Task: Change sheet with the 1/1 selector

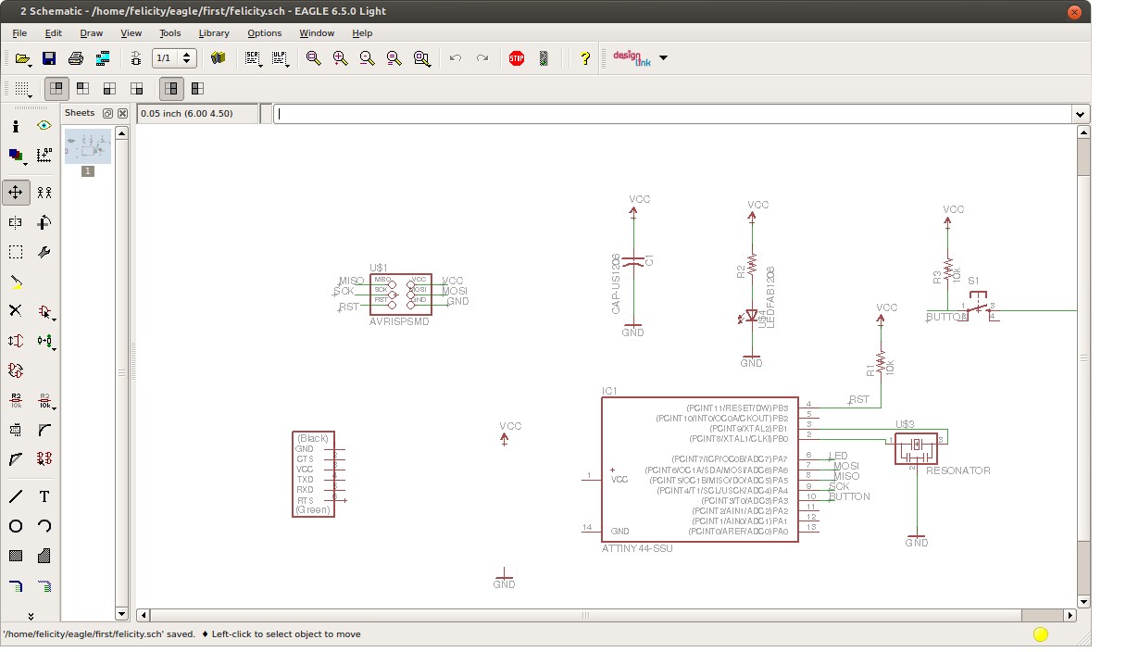Action: click(174, 58)
